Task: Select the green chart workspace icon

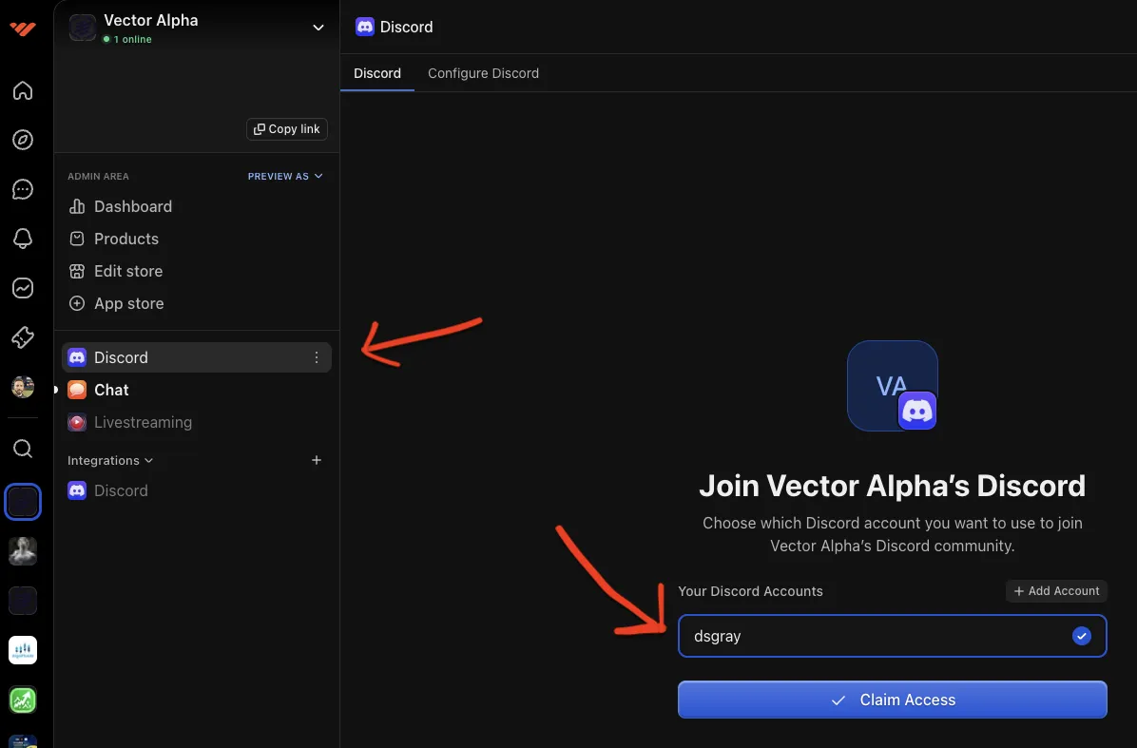Action: (x=23, y=700)
